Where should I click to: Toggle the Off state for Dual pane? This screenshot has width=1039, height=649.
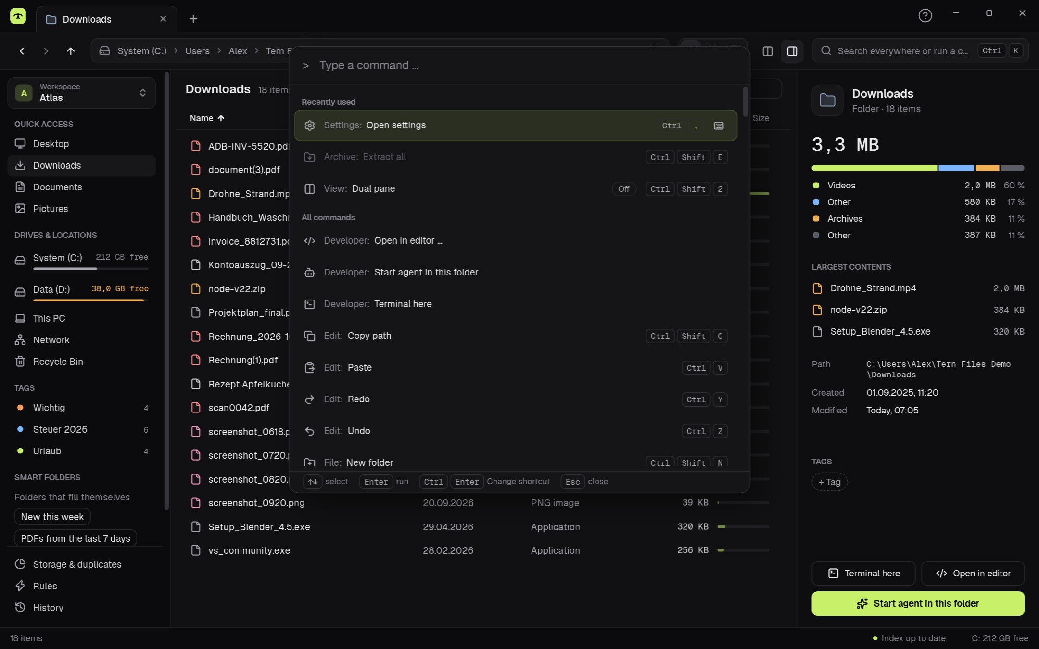(x=624, y=189)
